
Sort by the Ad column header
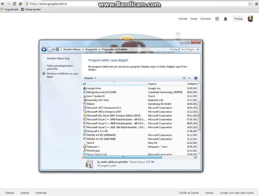114,84
